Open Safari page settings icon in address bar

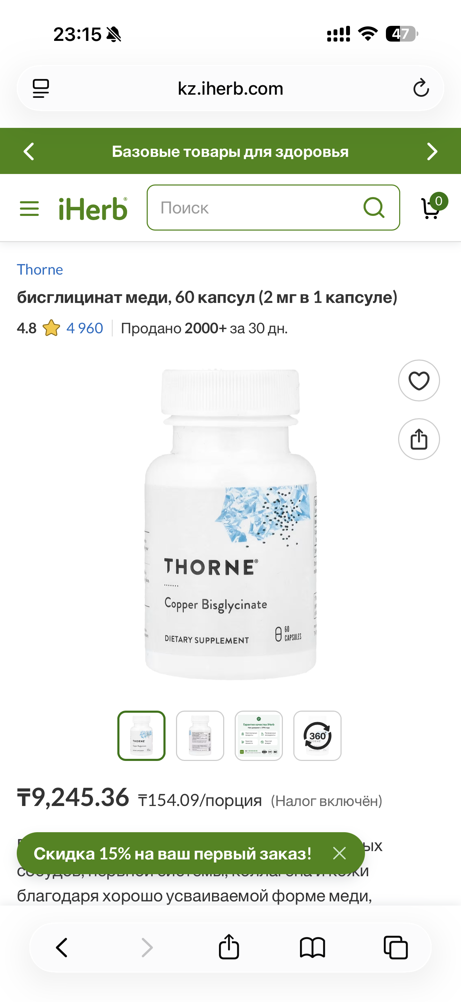pos(41,88)
